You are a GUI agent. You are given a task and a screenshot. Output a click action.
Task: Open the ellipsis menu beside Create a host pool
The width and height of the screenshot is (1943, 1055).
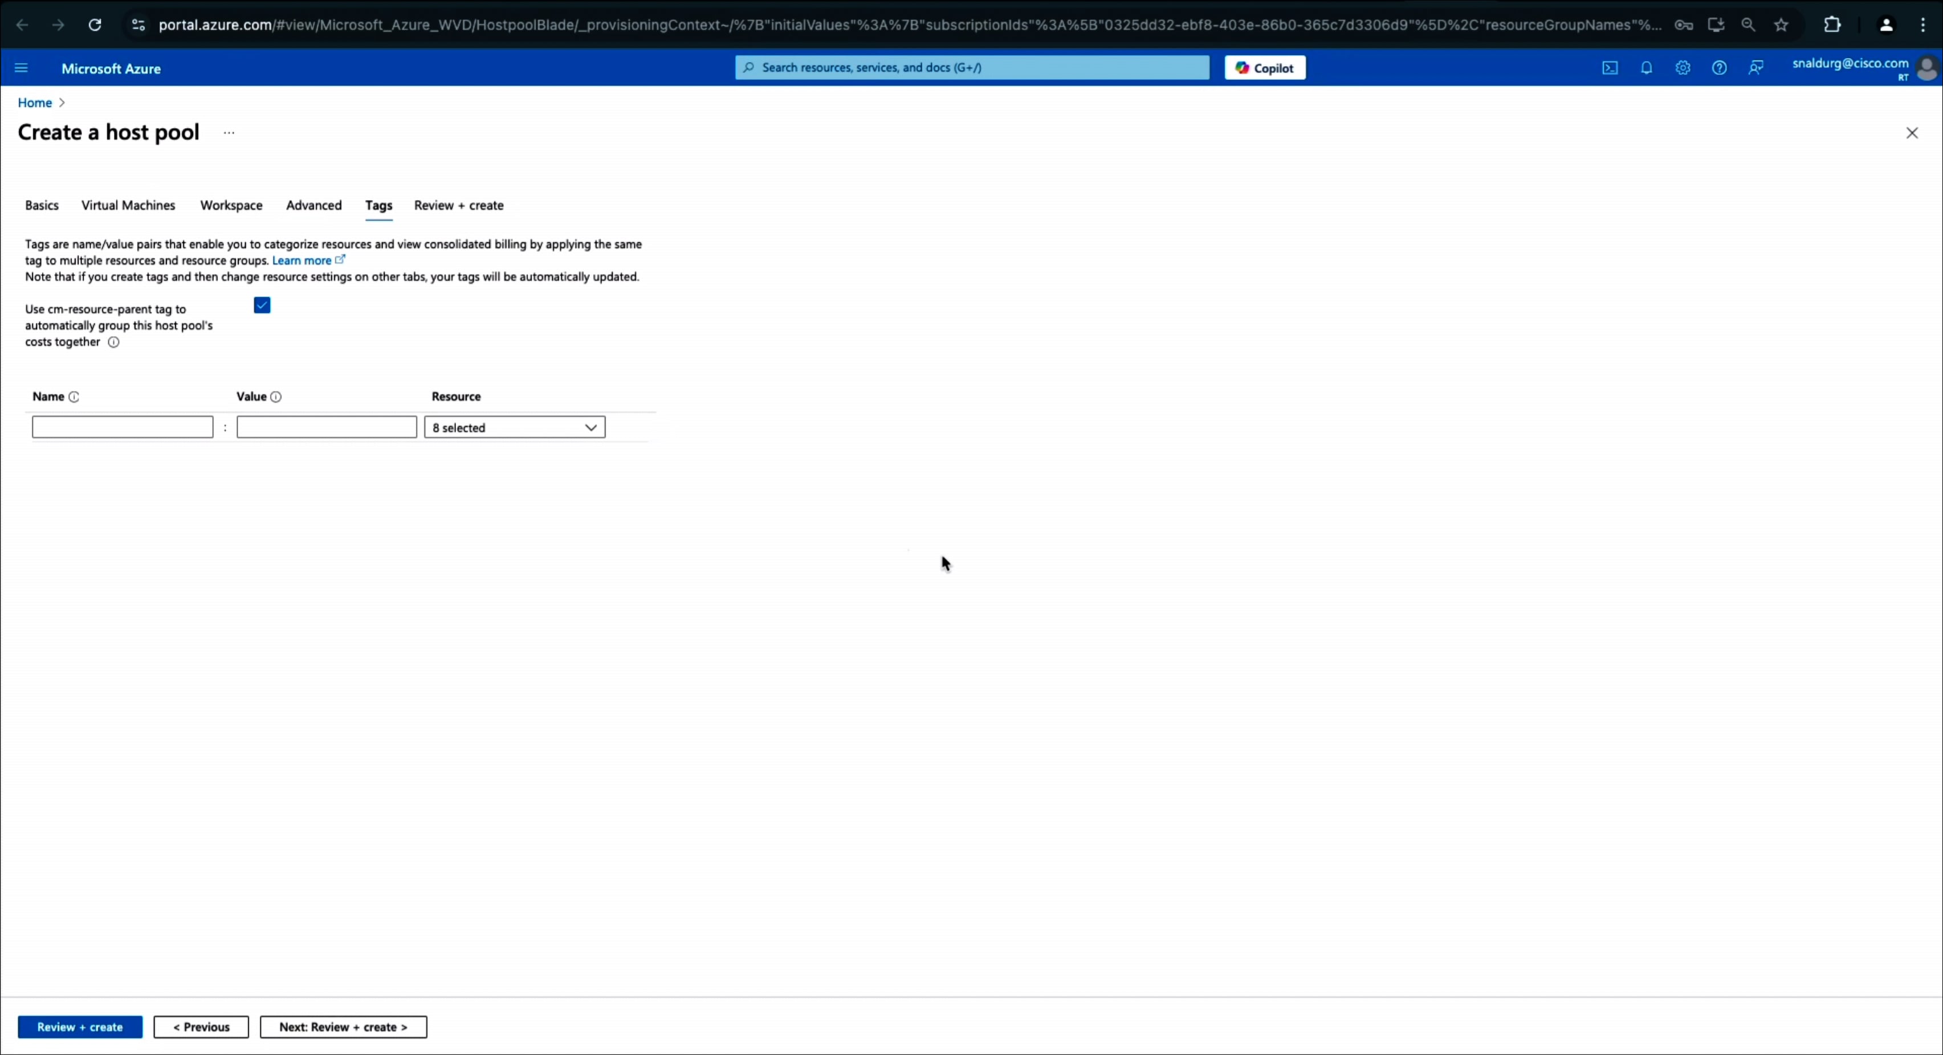[x=229, y=133]
